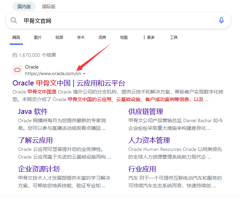Image resolution: width=240 pixels, height=198 pixels.
Task: Switch to the 国际版 tab
Action: pyautogui.click(x=49, y=7)
